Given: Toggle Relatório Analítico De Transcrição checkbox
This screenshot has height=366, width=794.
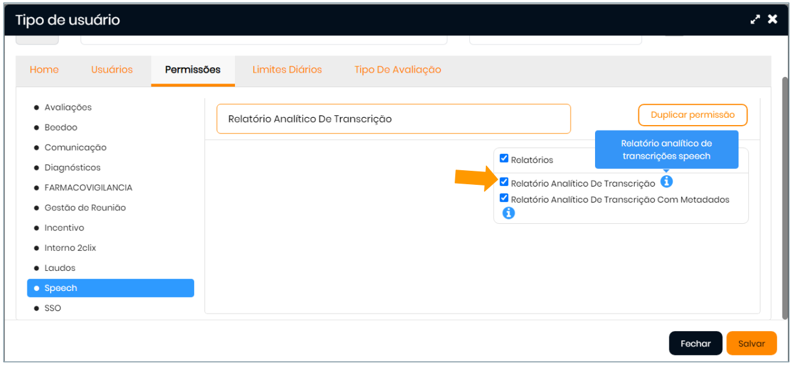Looking at the screenshot, I should pyautogui.click(x=504, y=182).
